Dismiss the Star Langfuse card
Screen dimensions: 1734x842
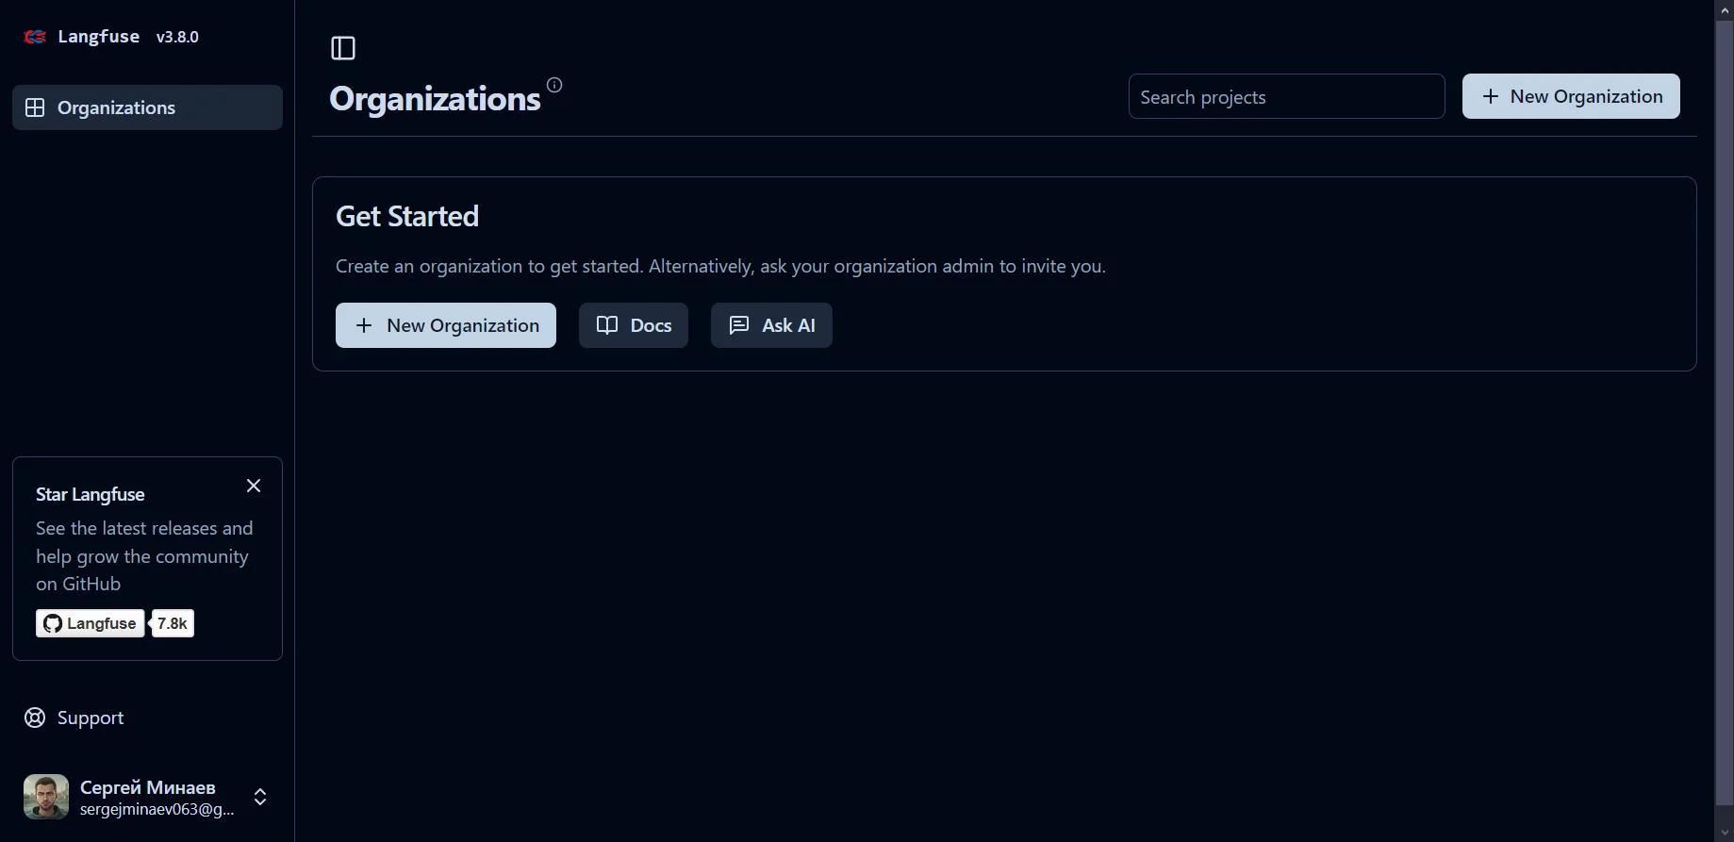(x=254, y=486)
